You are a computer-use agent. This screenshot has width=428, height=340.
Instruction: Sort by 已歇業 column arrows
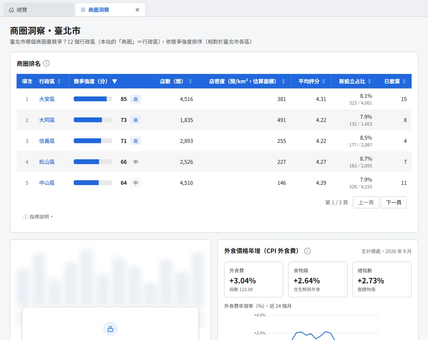click(x=404, y=81)
